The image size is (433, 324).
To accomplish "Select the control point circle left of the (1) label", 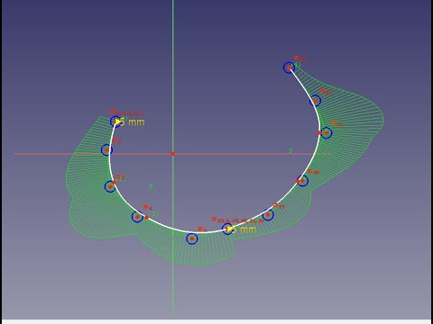I will click(x=137, y=217).
